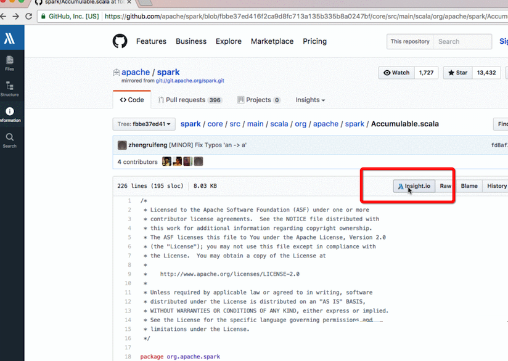This screenshot has width=508, height=361.
Task: Select line number 5 in code
Action: 129,237
